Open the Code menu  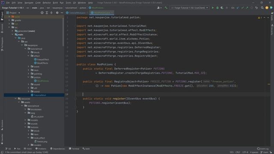click(38, 3)
